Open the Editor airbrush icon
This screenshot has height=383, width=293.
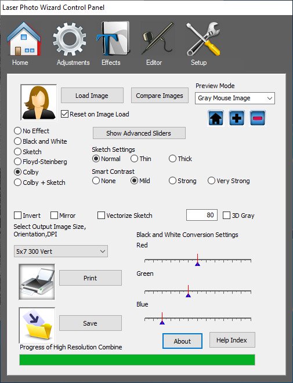[x=157, y=39]
